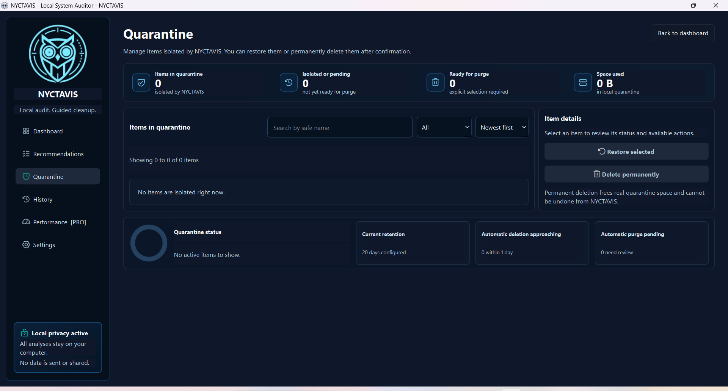Click the Quarantine shield icon in sidebar
The width and height of the screenshot is (728, 391).
click(26, 177)
